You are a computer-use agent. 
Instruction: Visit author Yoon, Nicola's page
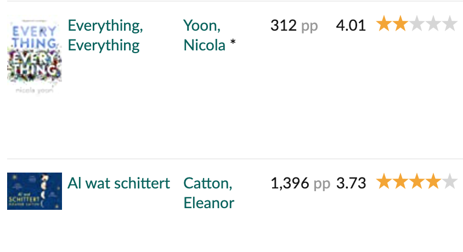tap(205, 35)
